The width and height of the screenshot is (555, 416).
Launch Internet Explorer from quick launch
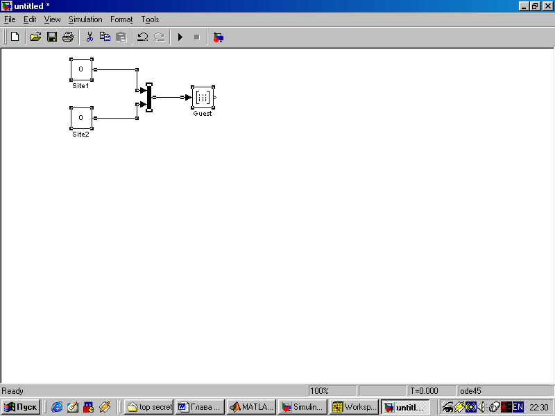pyautogui.click(x=57, y=407)
